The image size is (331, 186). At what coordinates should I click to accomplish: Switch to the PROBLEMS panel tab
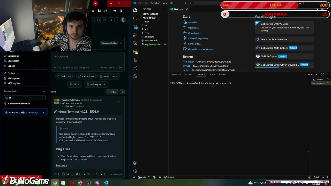177,75
